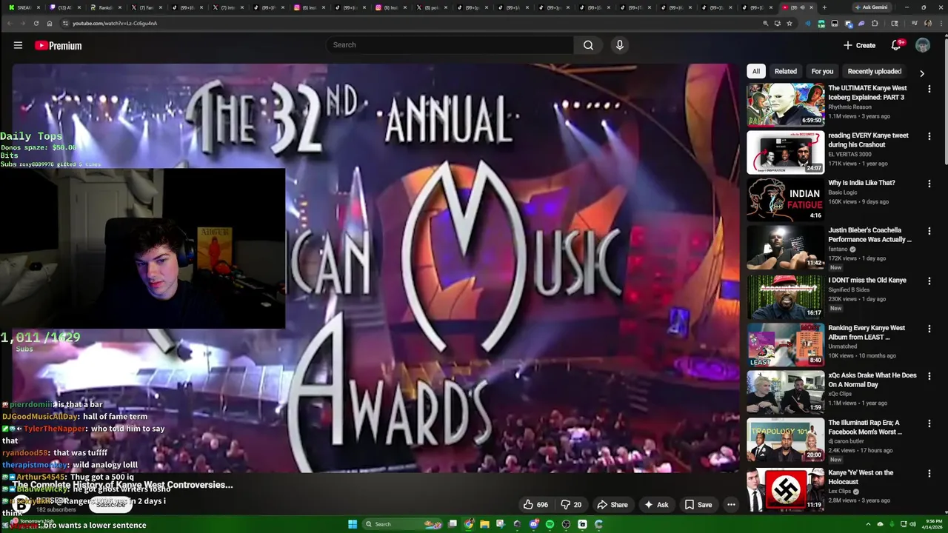Like the video with thumbs up
Image resolution: width=948 pixels, height=533 pixels.
coord(535,505)
